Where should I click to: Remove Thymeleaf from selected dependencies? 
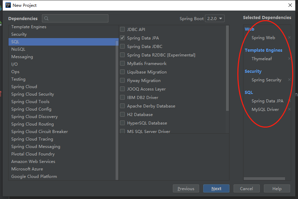(289, 59)
